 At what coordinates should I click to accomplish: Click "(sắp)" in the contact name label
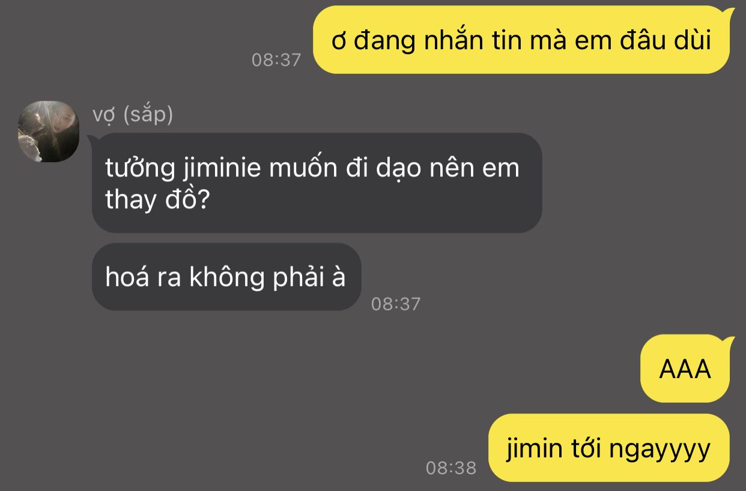click(148, 114)
